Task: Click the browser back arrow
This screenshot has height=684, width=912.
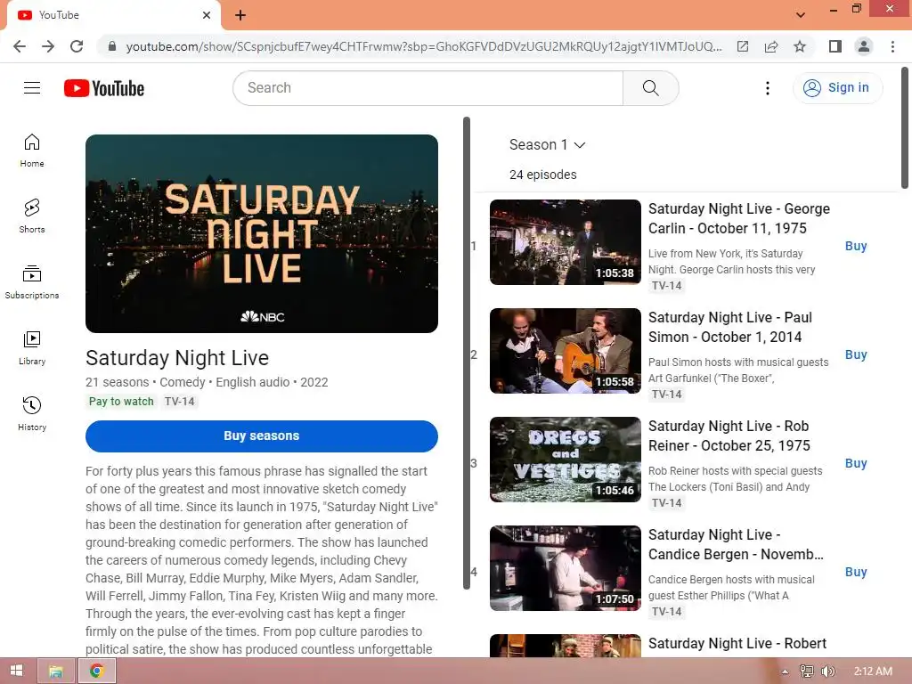Action: [20, 46]
